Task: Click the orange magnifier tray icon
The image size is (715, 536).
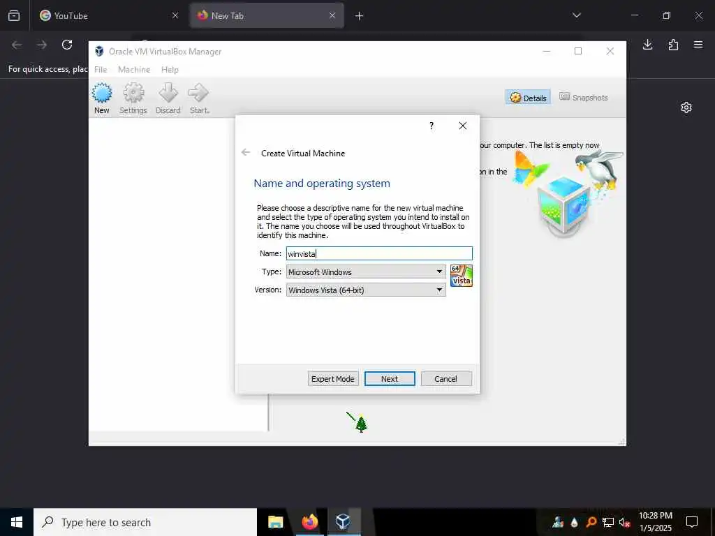Action: point(591,522)
